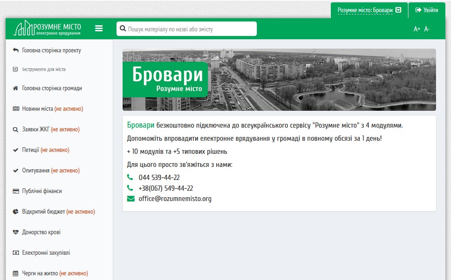Open the Розумне місто: Бровари city dropdown
Screen dimensions: 451x280
coord(369,10)
